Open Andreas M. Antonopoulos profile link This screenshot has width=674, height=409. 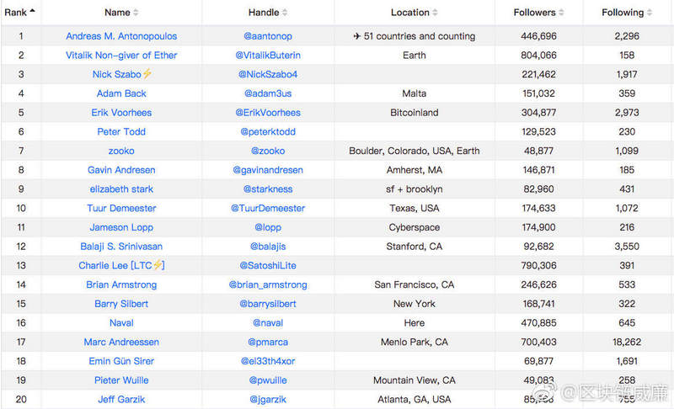(x=121, y=36)
